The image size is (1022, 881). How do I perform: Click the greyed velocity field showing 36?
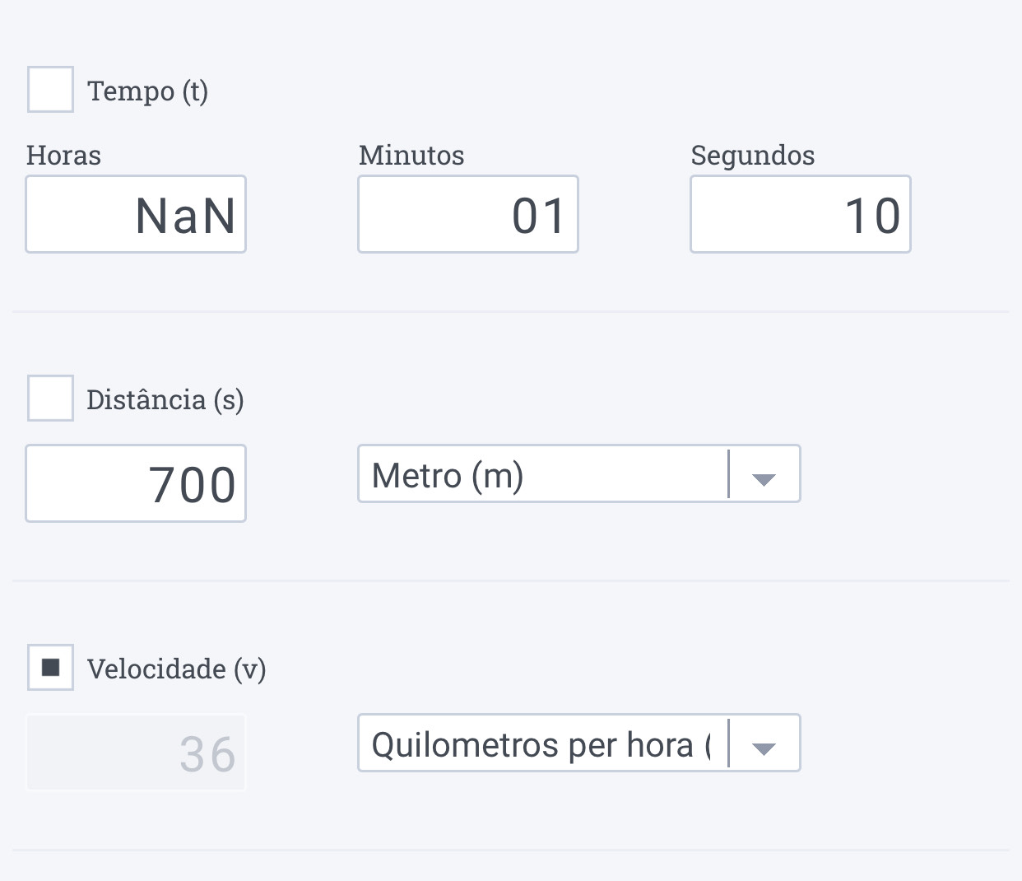point(136,753)
